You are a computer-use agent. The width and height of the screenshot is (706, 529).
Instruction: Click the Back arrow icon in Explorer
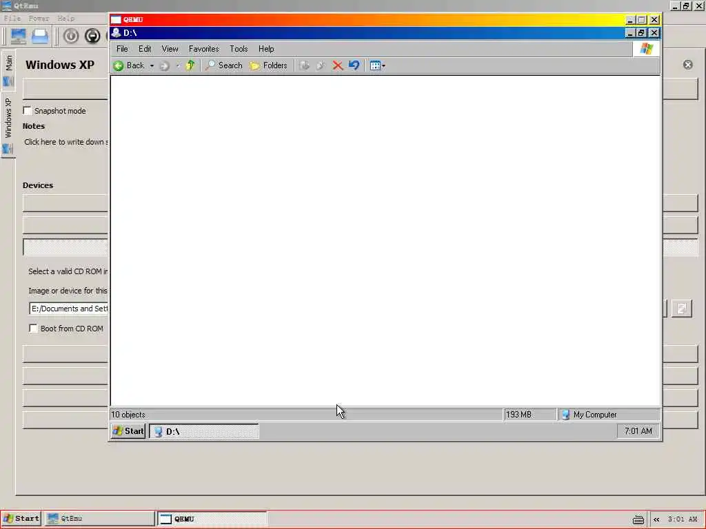pyautogui.click(x=119, y=65)
